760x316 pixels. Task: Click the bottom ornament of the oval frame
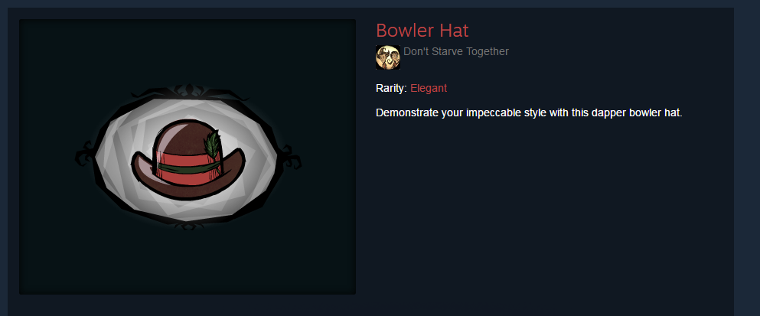click(x=188, y=226)
